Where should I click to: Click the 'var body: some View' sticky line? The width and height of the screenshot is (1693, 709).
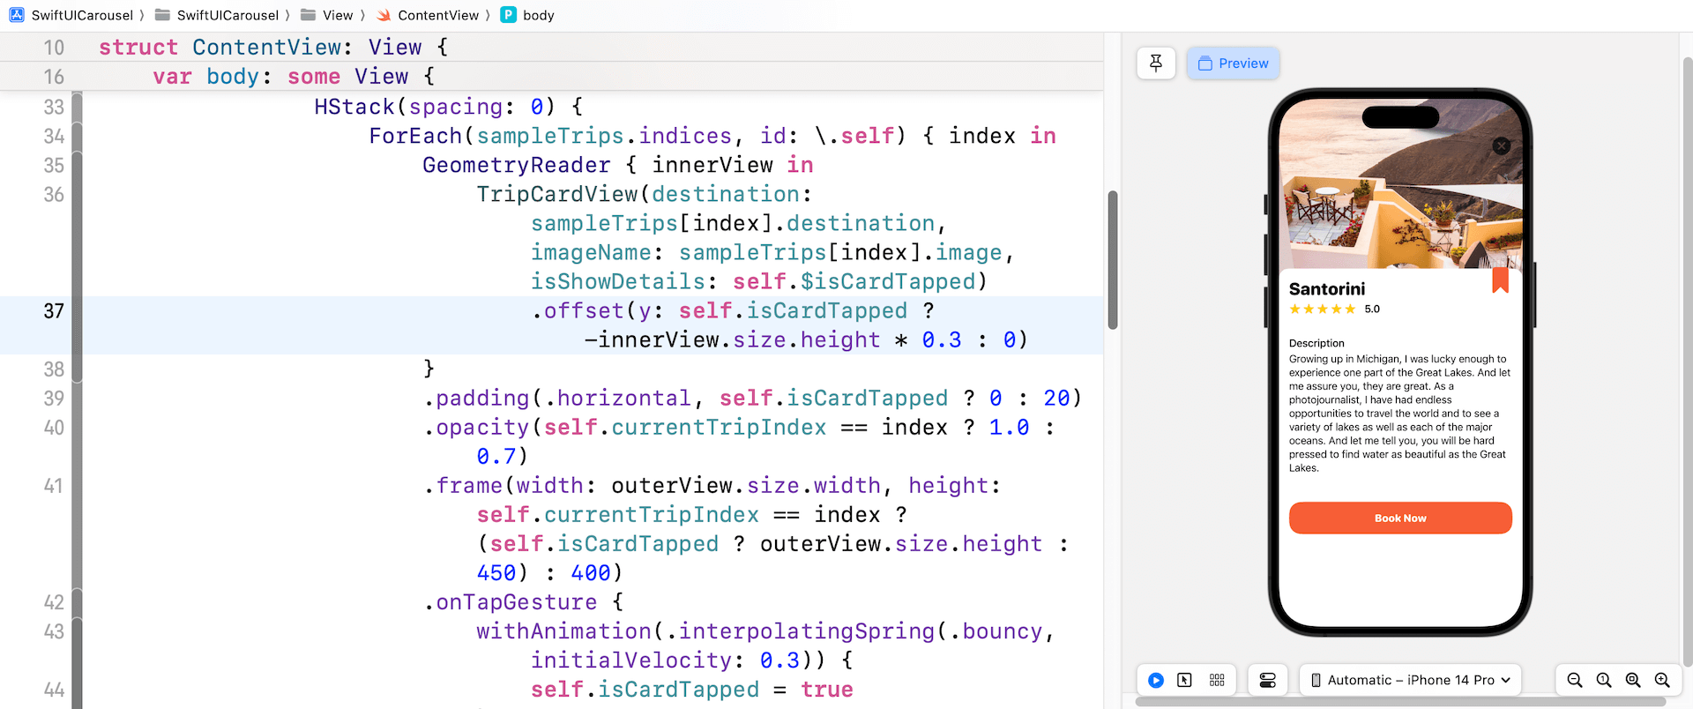pos(294,77)
